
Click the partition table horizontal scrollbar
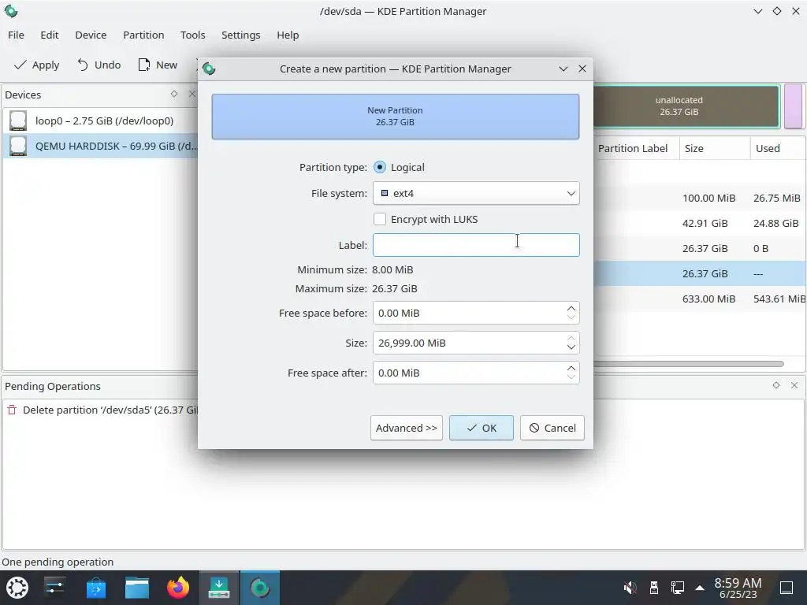click(688, 364)
